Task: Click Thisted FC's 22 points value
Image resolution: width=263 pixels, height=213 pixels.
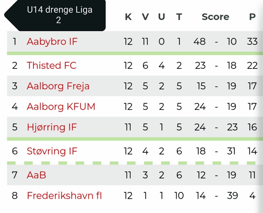Action: [x=252, y=66]
